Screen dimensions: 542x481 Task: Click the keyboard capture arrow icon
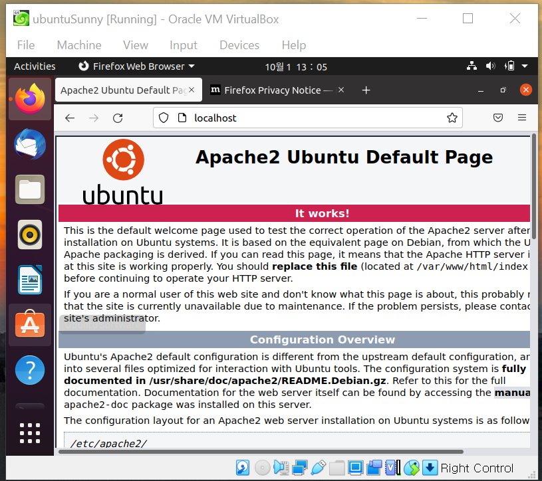430,468
